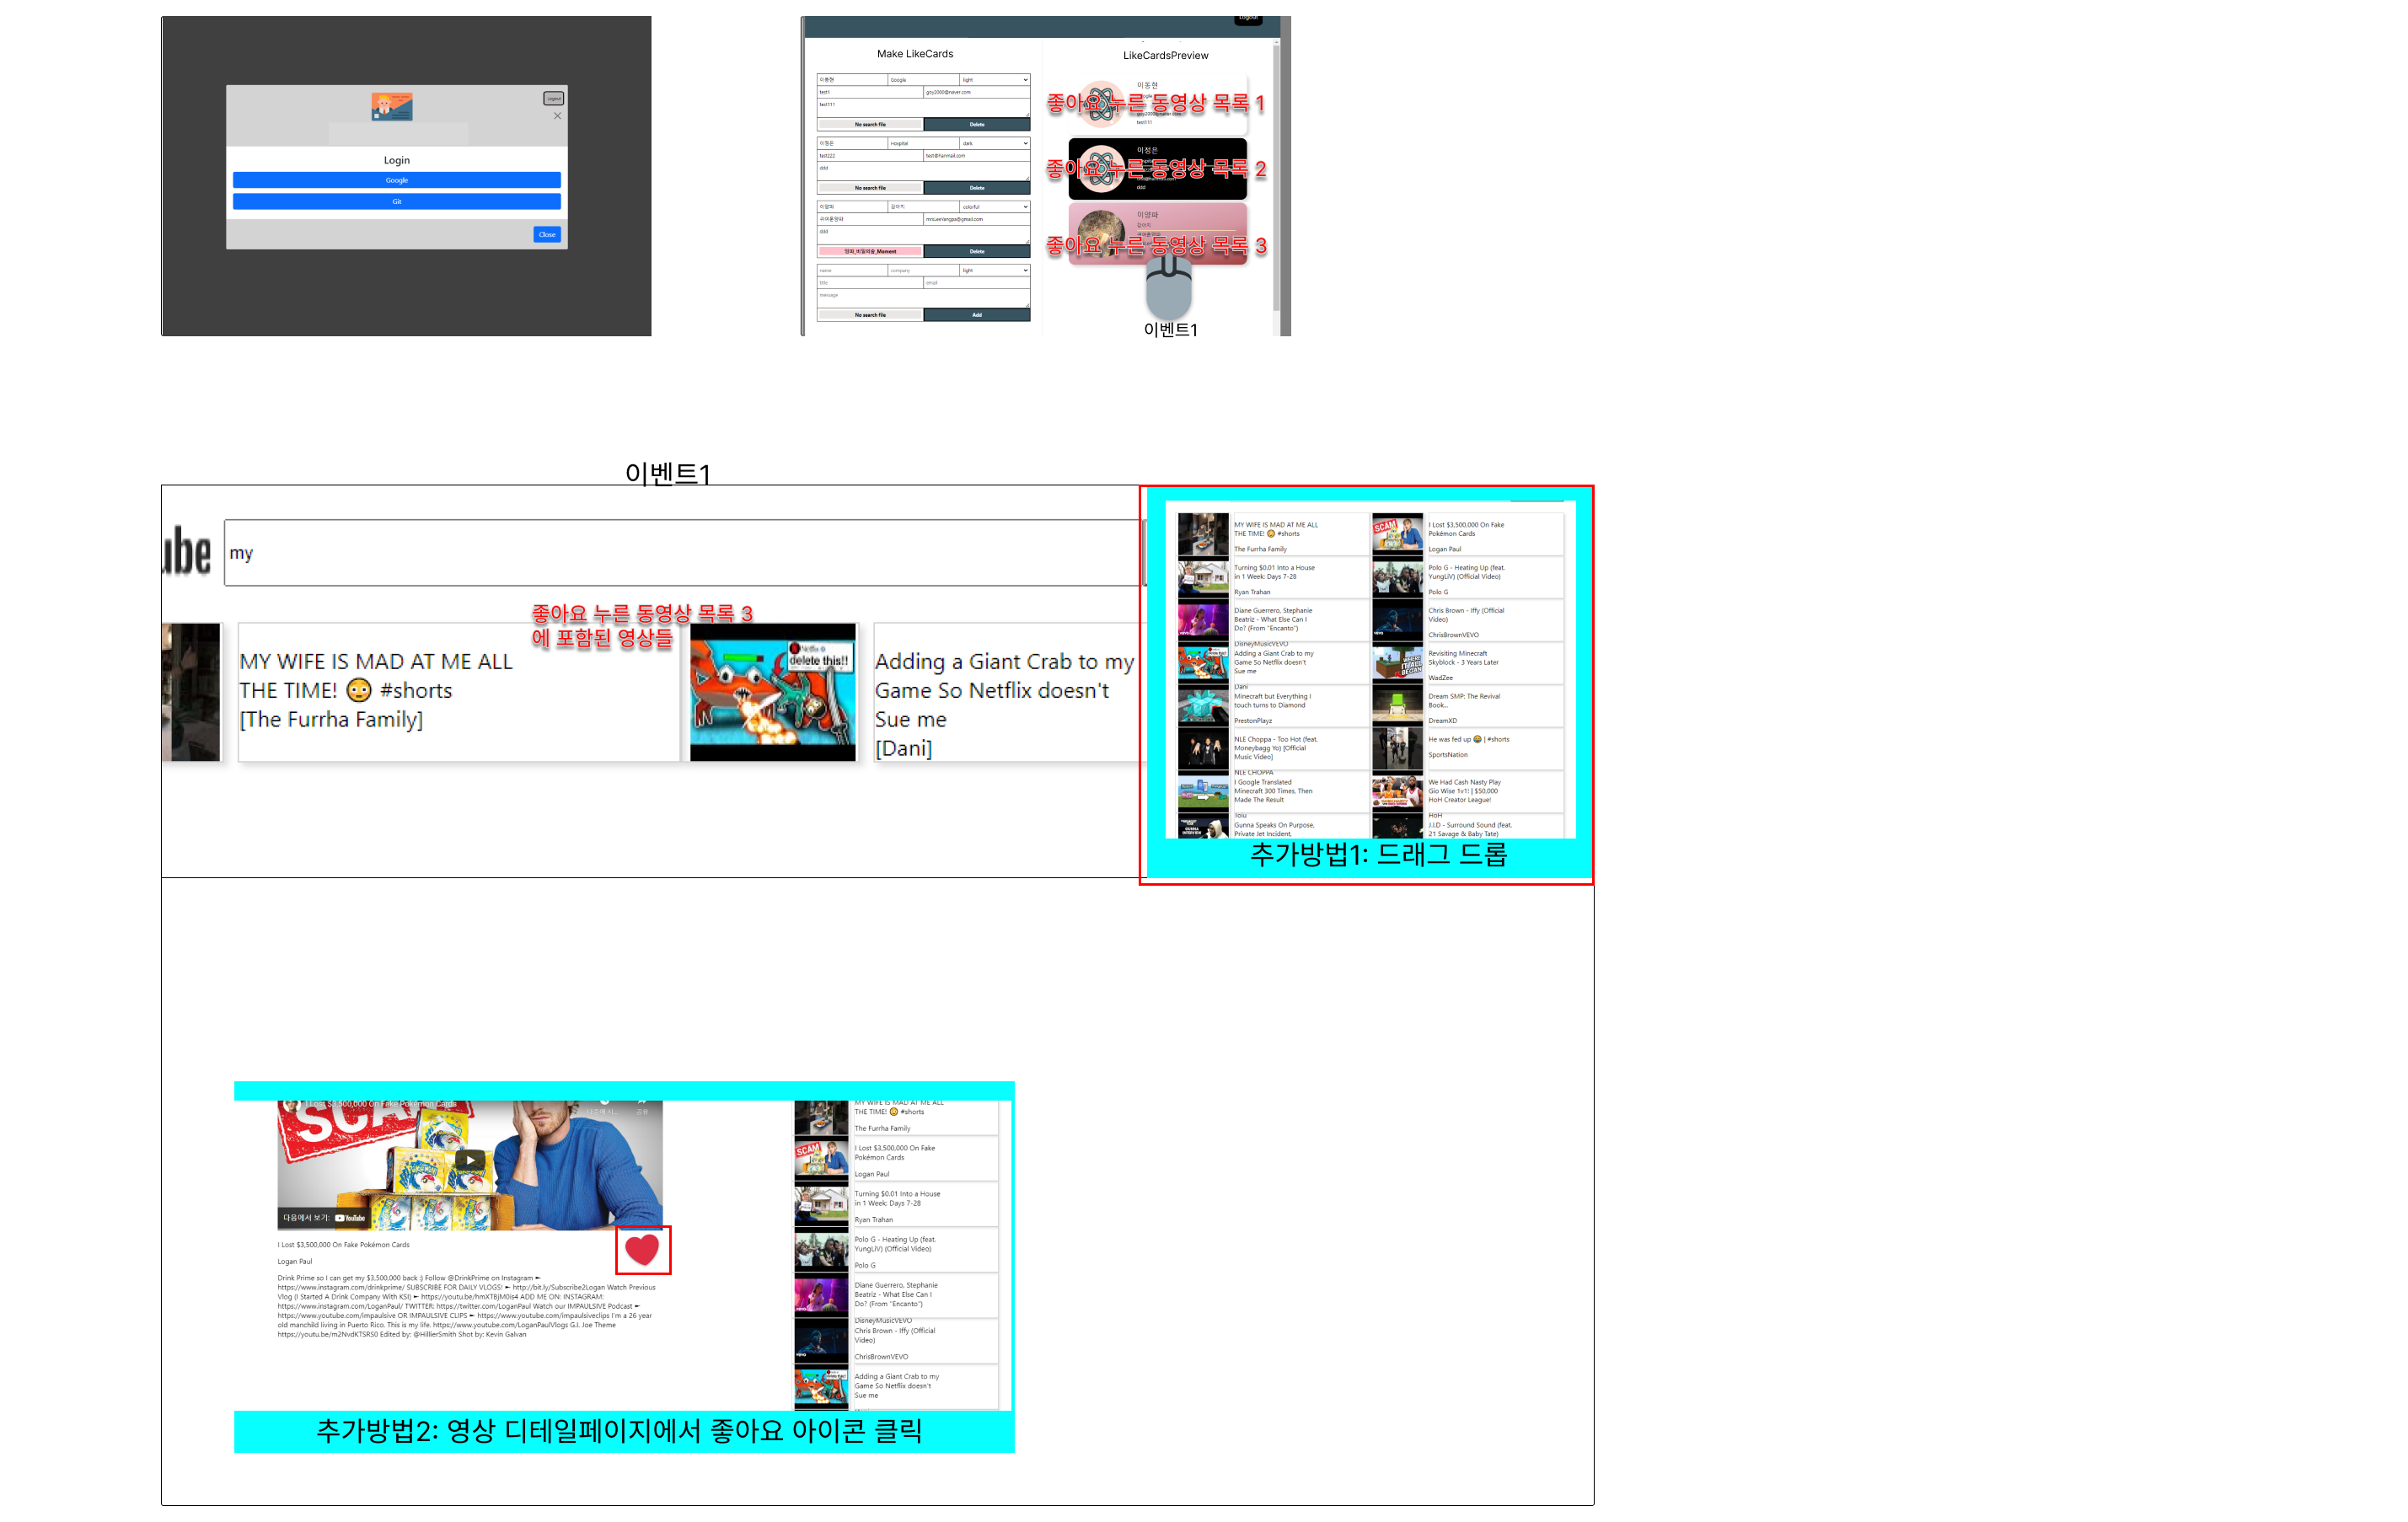Click the Google login button
This screenshot has height=1522, width=2408.
point(396,180)
